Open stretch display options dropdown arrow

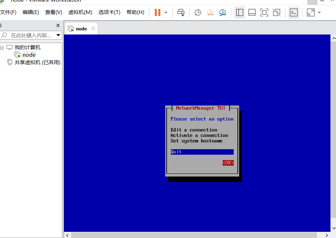[319, 12]
